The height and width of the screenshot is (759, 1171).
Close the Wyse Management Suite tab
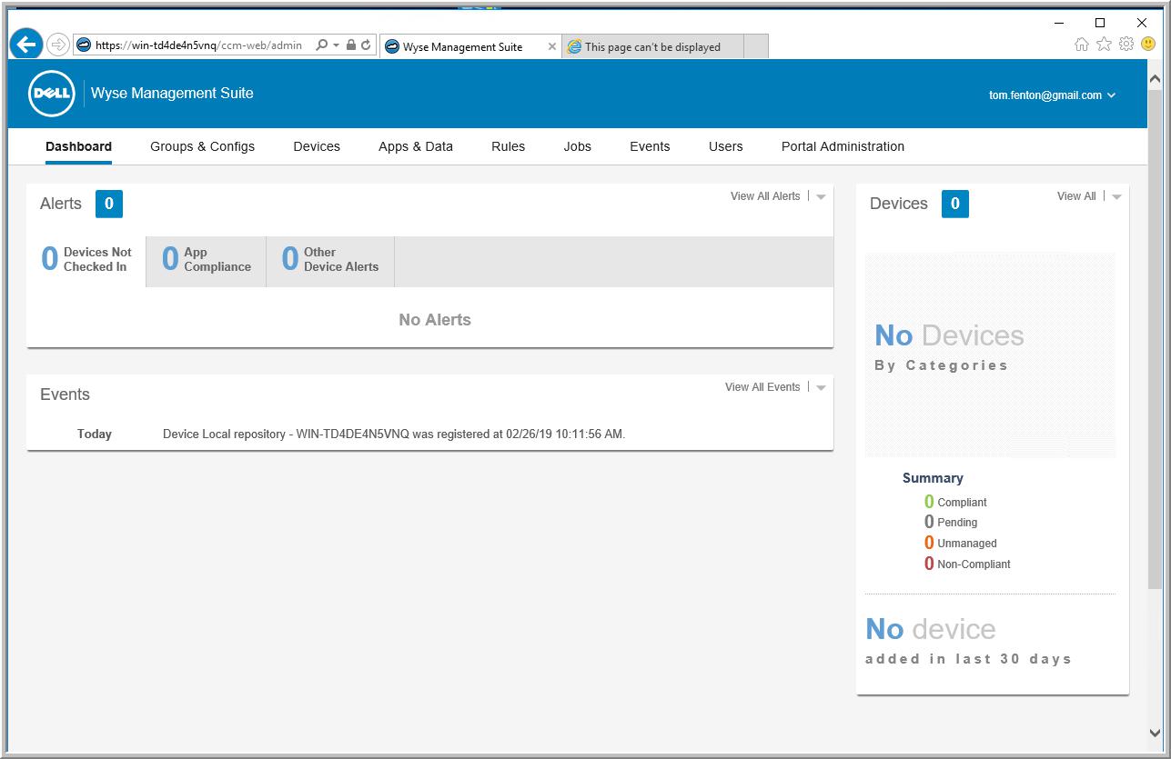[551, 46]
